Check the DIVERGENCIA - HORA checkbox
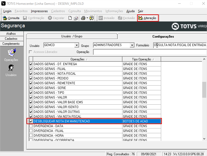The height and width of the screenshot is (156, 207). point(31,135)
